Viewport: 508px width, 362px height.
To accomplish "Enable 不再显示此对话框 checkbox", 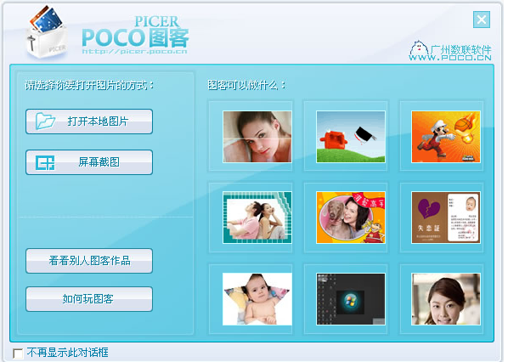I will [18, 354].
